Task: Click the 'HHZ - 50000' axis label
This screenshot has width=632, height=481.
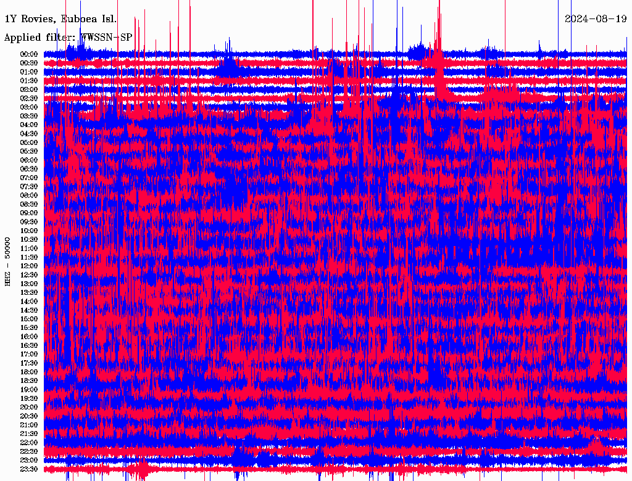Action: pyautogui.click(x=7, y=261)
